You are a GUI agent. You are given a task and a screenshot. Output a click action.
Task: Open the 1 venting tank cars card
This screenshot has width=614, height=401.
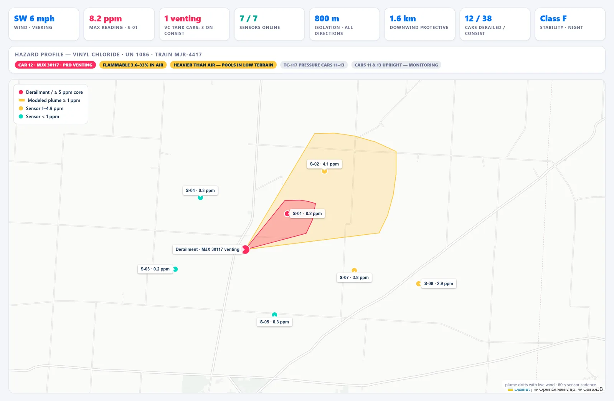[194, 24]
